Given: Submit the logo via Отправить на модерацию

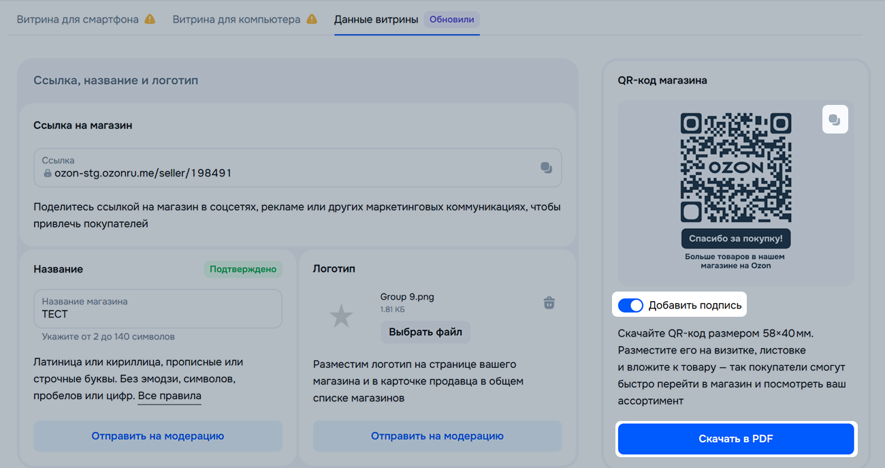Looking at the screenshot, I should coord(437,436).
